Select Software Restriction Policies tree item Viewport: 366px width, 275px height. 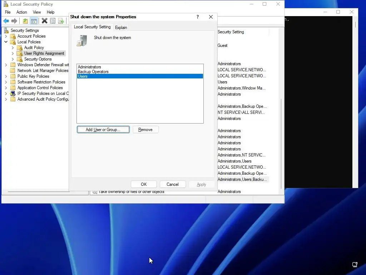[41, 82]
